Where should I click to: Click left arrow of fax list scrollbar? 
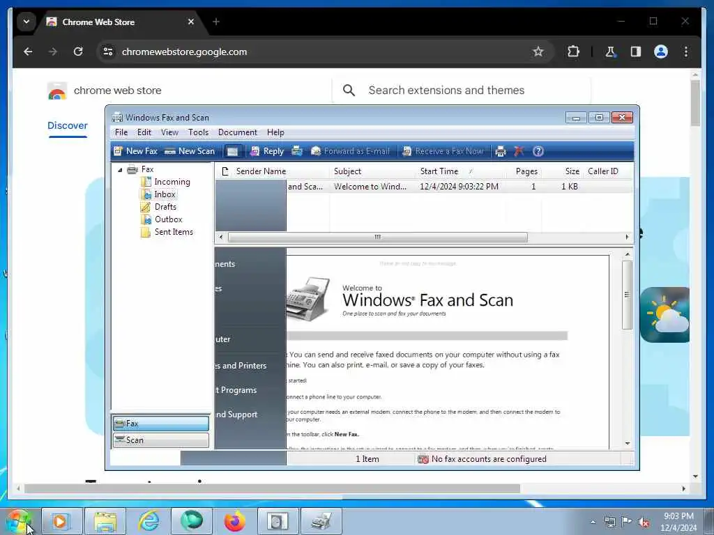pyautogui.click(x=221, y=237)
